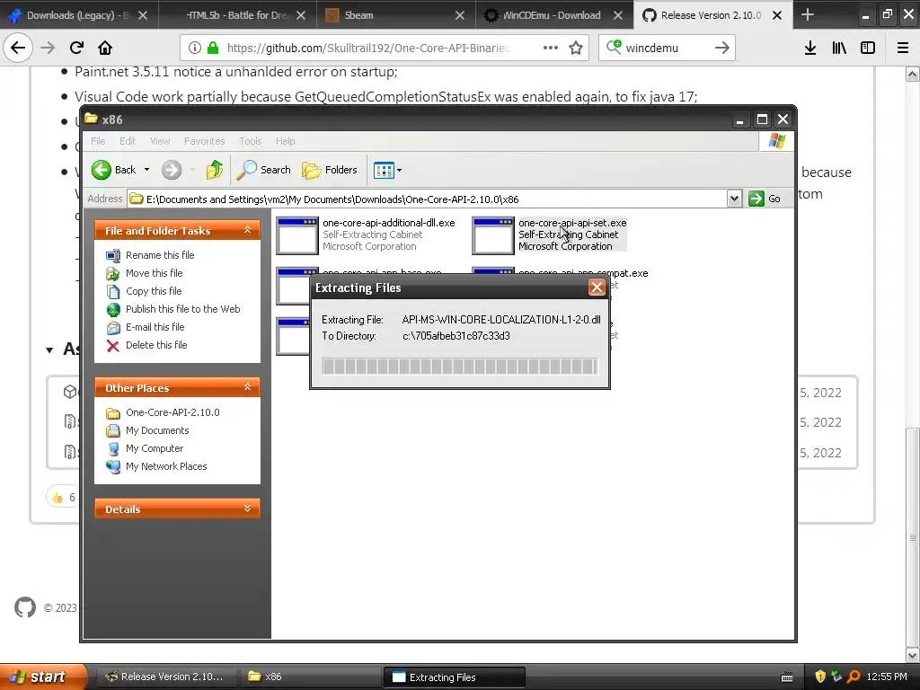Go back in Firefox browser
The width and height of the screenshot is (920, 690).
[18, 49]
